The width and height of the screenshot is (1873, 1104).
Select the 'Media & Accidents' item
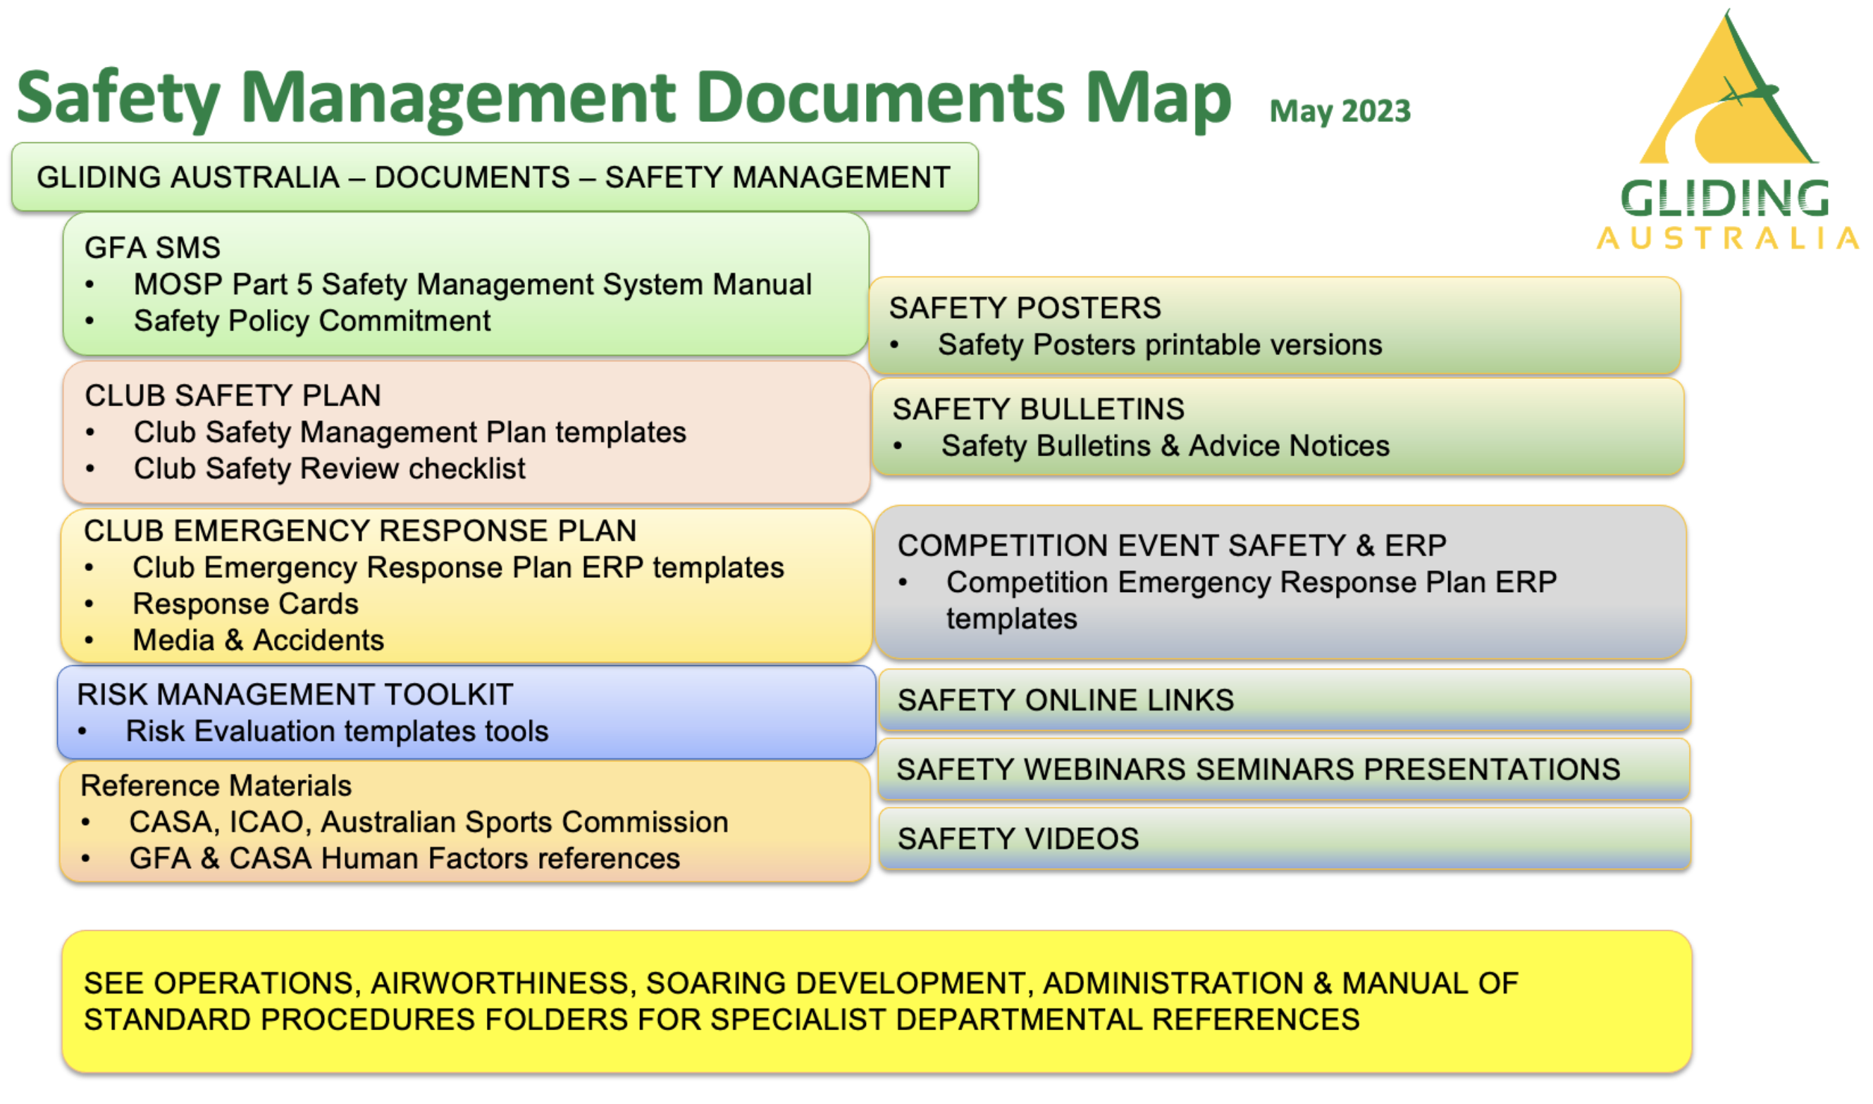click(258, 641)
